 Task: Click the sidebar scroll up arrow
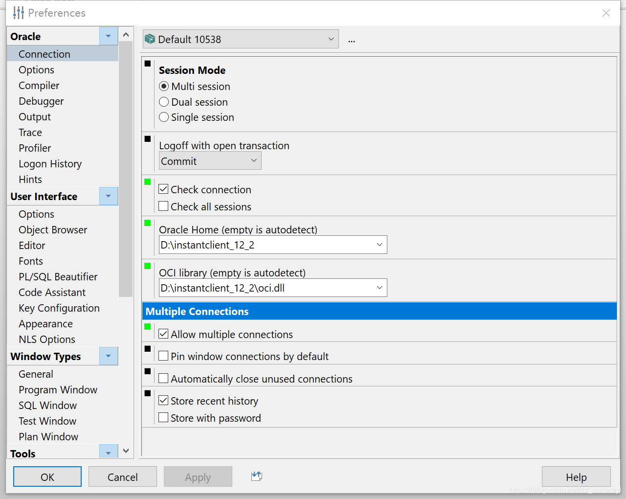pyautogui.click(x=126, y=35)
